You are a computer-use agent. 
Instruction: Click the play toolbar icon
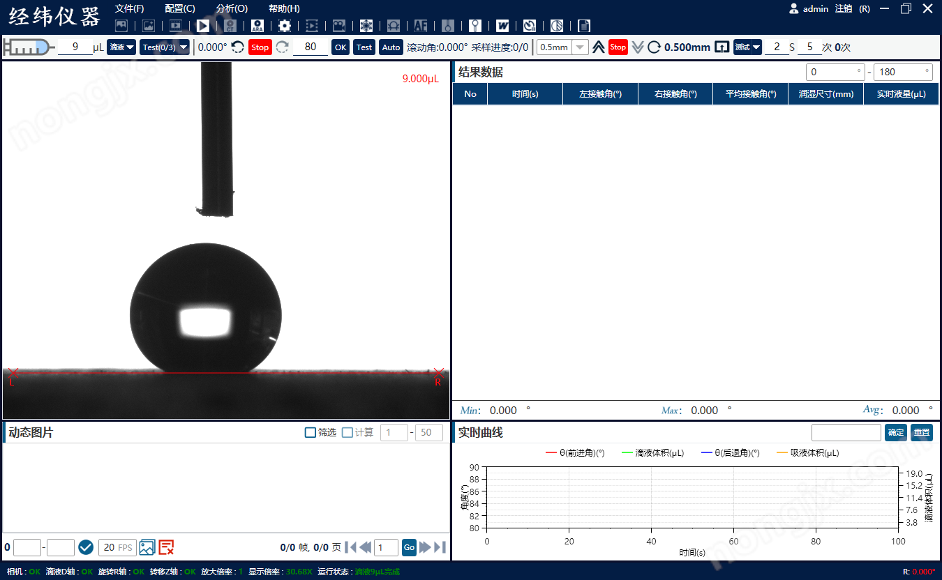(x=202, y=25)
